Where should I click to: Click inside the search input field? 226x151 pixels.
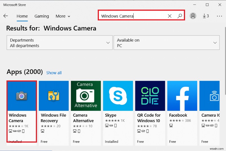click(133, 16)
